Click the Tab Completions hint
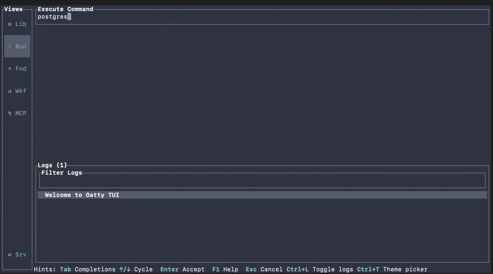Viewport: 493px width, 274px height. tap(65, 269)
